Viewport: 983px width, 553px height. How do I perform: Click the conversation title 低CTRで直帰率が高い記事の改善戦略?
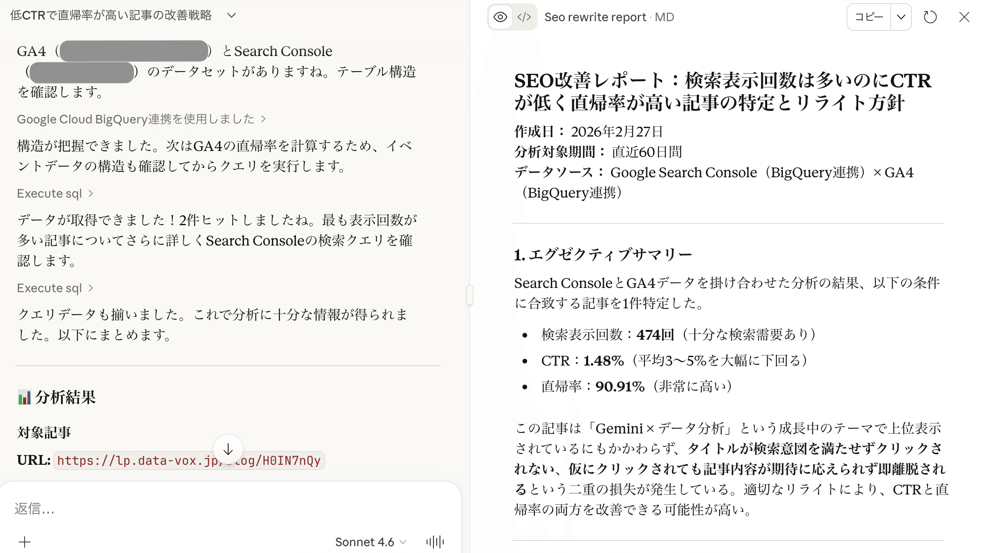[x=111, y=15]
